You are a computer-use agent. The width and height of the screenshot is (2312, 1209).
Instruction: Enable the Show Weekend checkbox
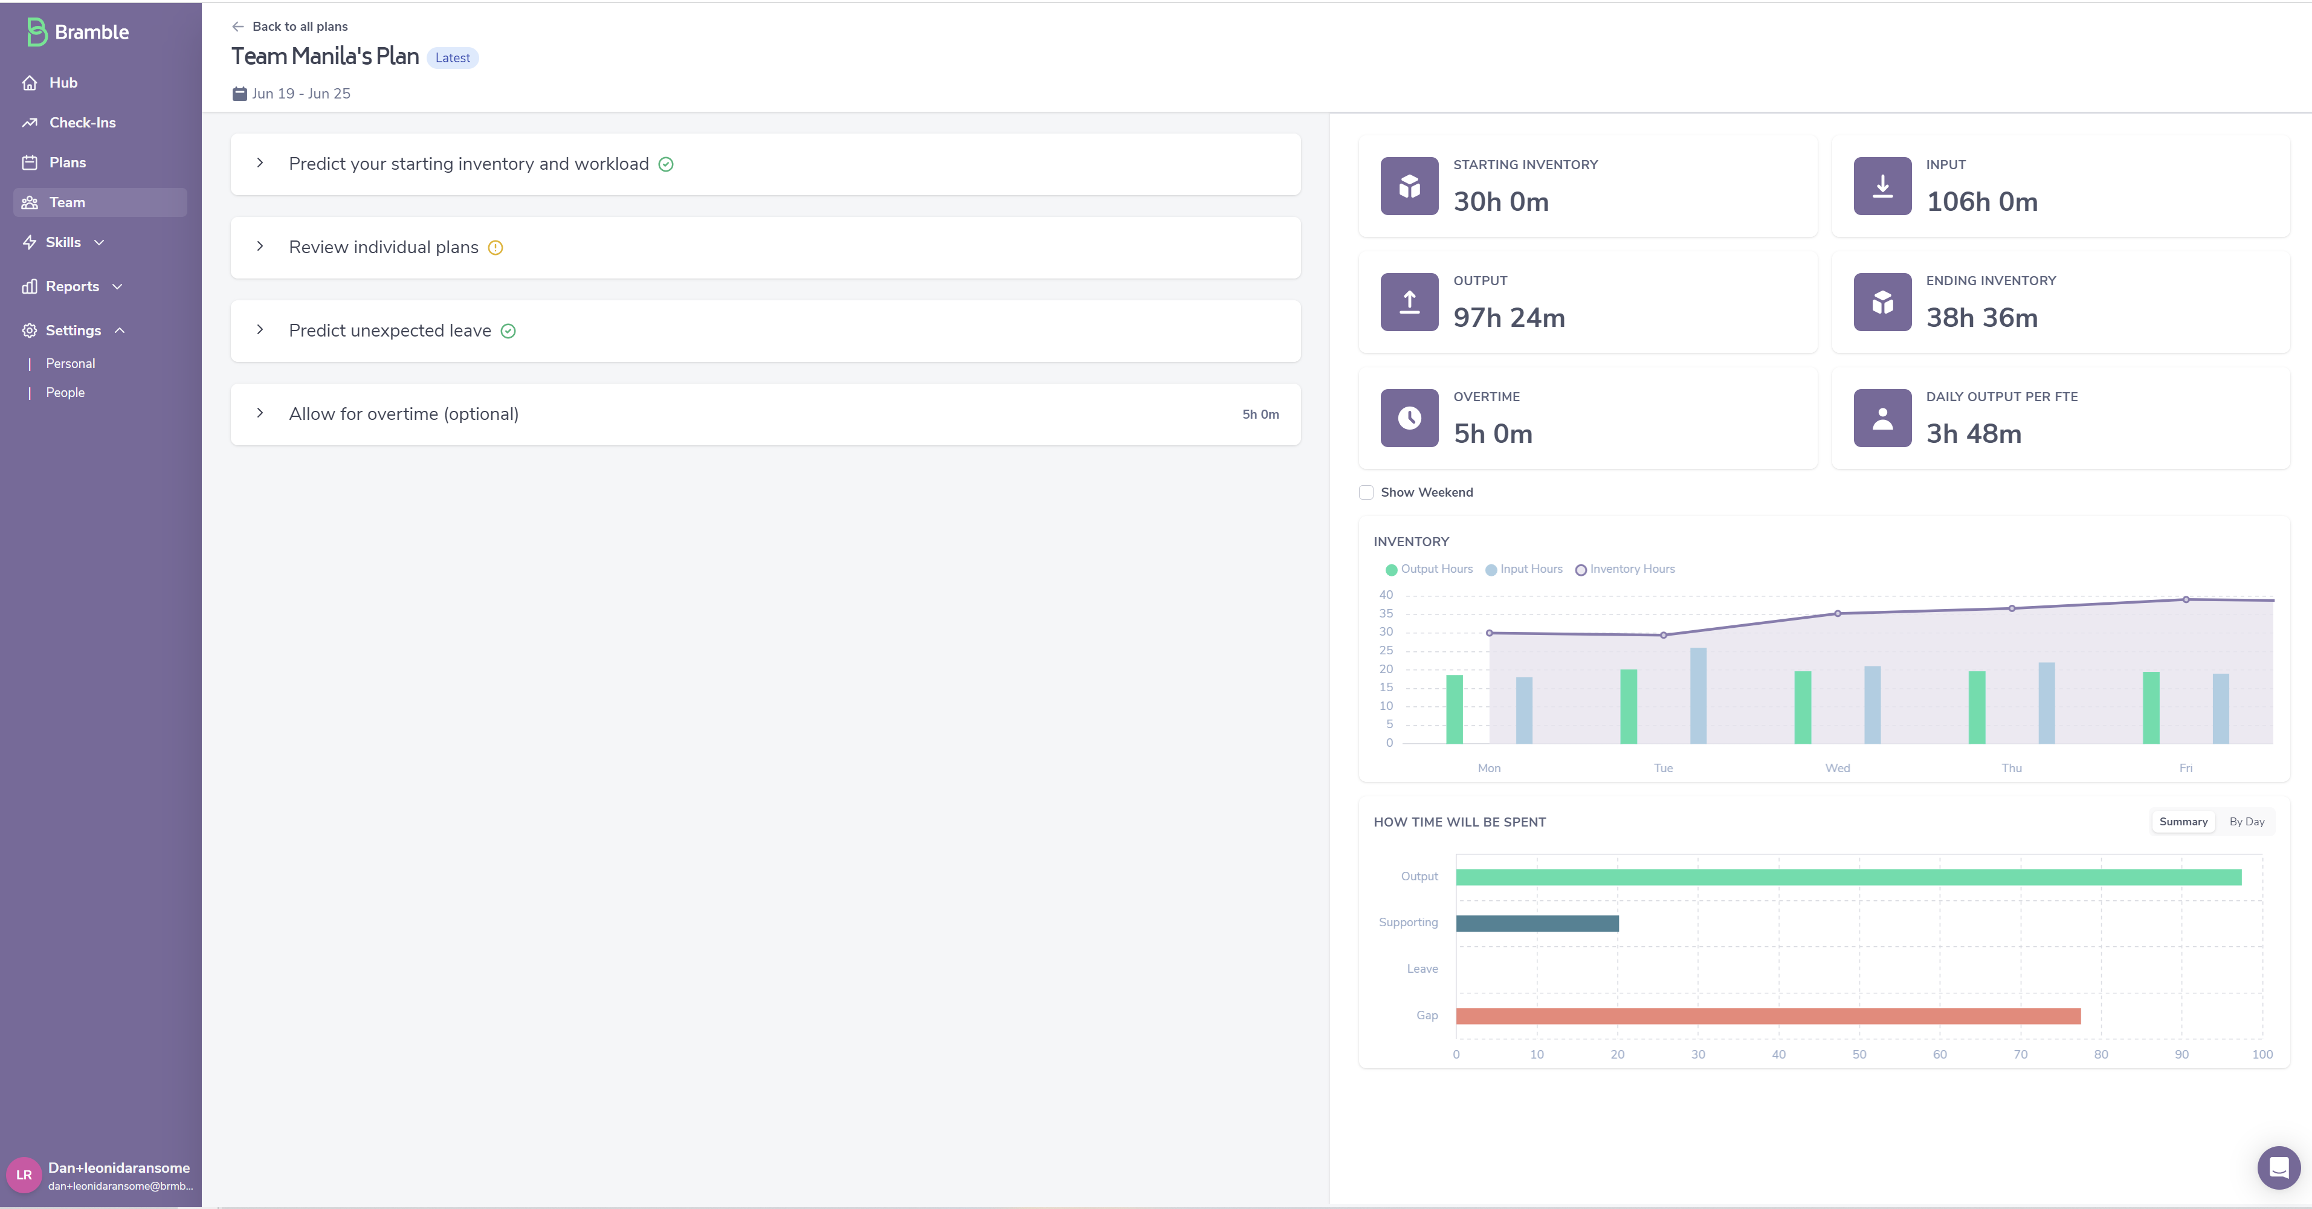coord(1366,492)
